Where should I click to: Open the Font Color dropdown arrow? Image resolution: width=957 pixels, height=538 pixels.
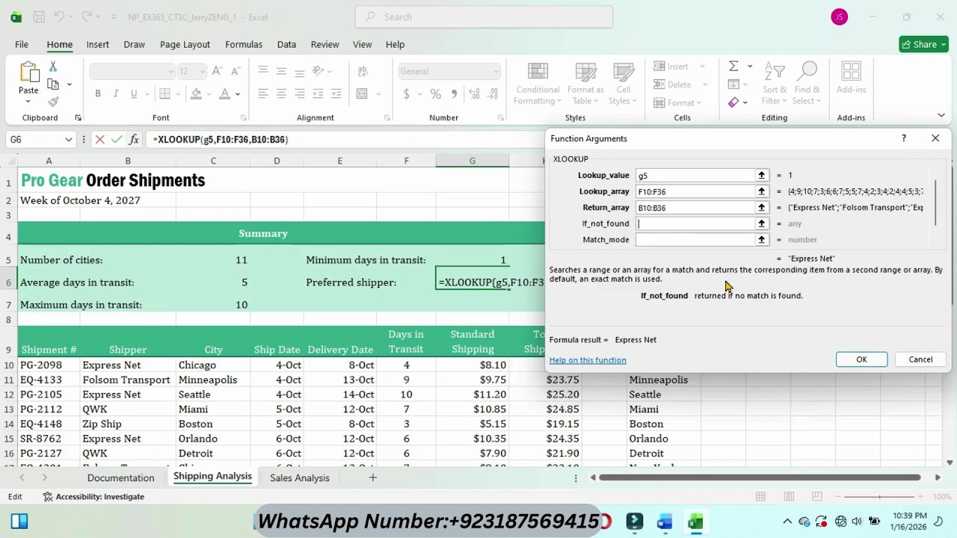coord(238,94)
